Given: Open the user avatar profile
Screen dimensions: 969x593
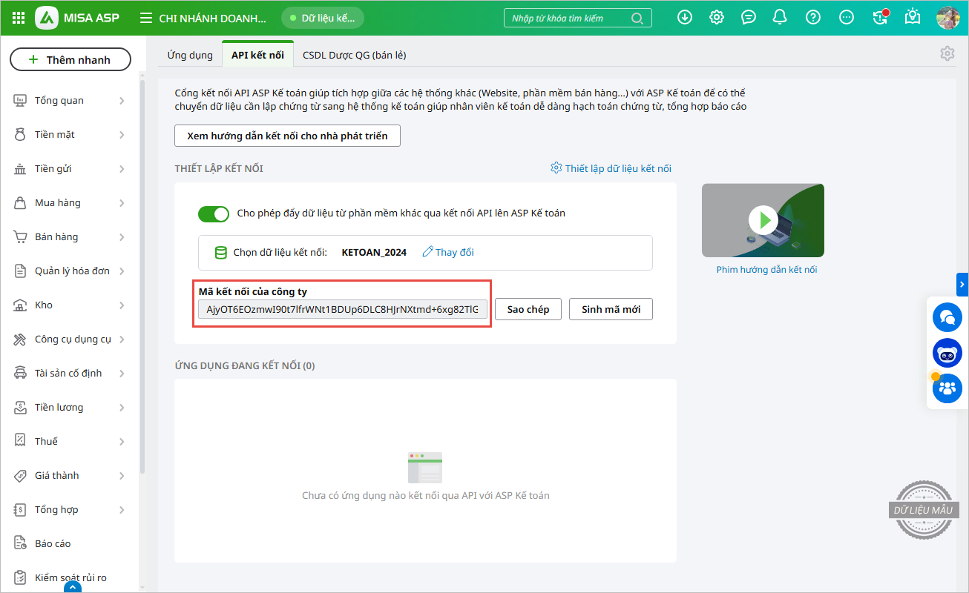Looking at the screenshot, I should [x=948, y=18].
